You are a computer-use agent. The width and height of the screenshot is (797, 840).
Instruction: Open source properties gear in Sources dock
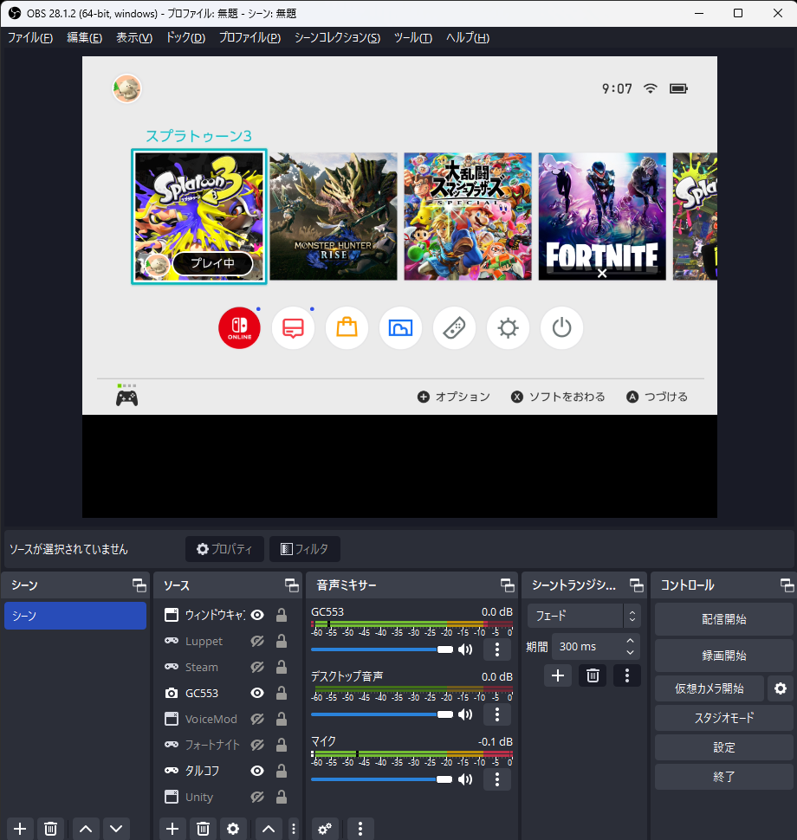[x=232, y=829]
